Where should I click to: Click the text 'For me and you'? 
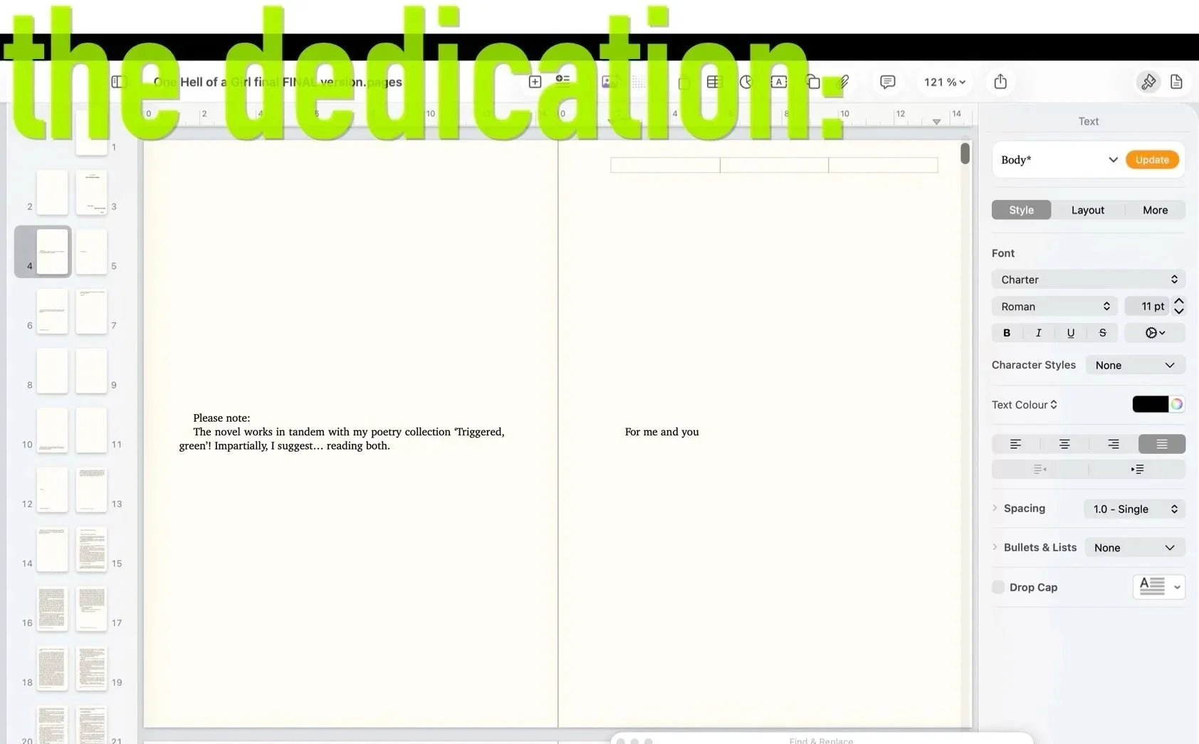(661, 432)
